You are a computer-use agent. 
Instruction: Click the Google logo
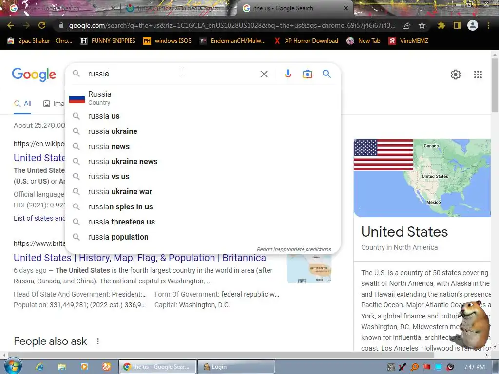click(34, 75)
